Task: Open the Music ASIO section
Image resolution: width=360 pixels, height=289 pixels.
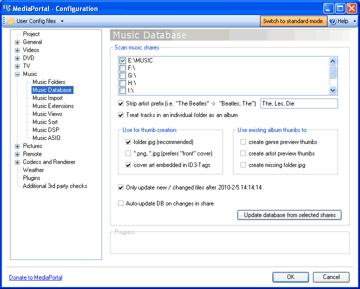Action: (x=46, y=138)
